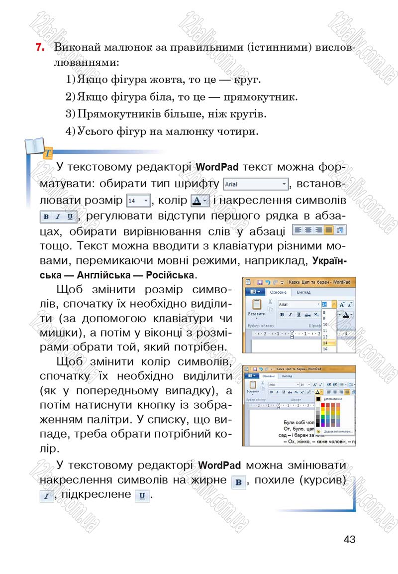Click U in inline B I U group
398x574 pixels.
click(x=70, y=217)
